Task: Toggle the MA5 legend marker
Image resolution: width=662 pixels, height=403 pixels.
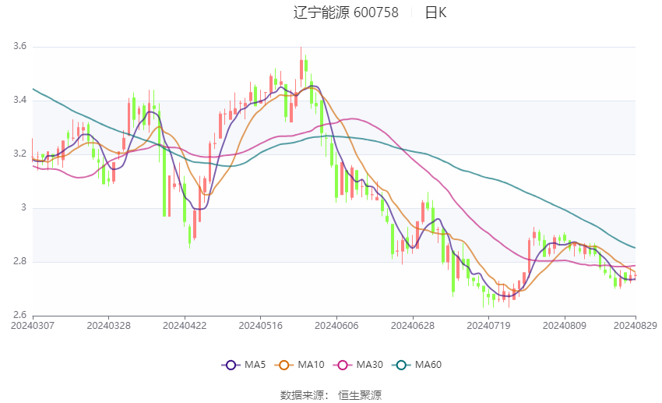Action: pyautogui.click(x=231, y=365)
